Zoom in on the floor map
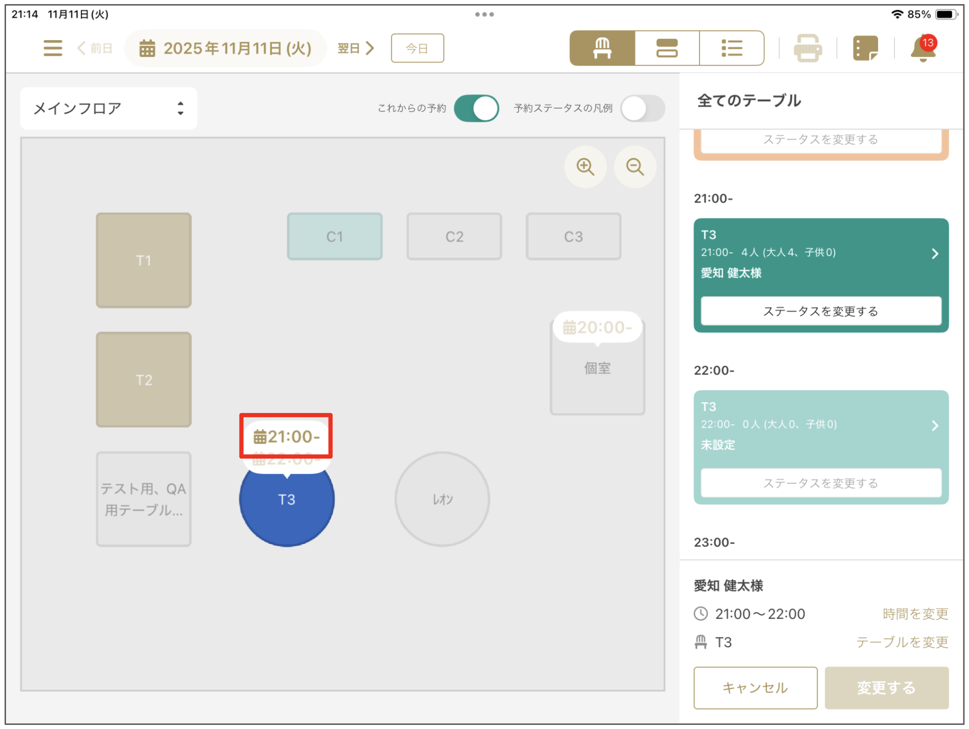Viewport: 969px width, 729px height. coord(585,167)
